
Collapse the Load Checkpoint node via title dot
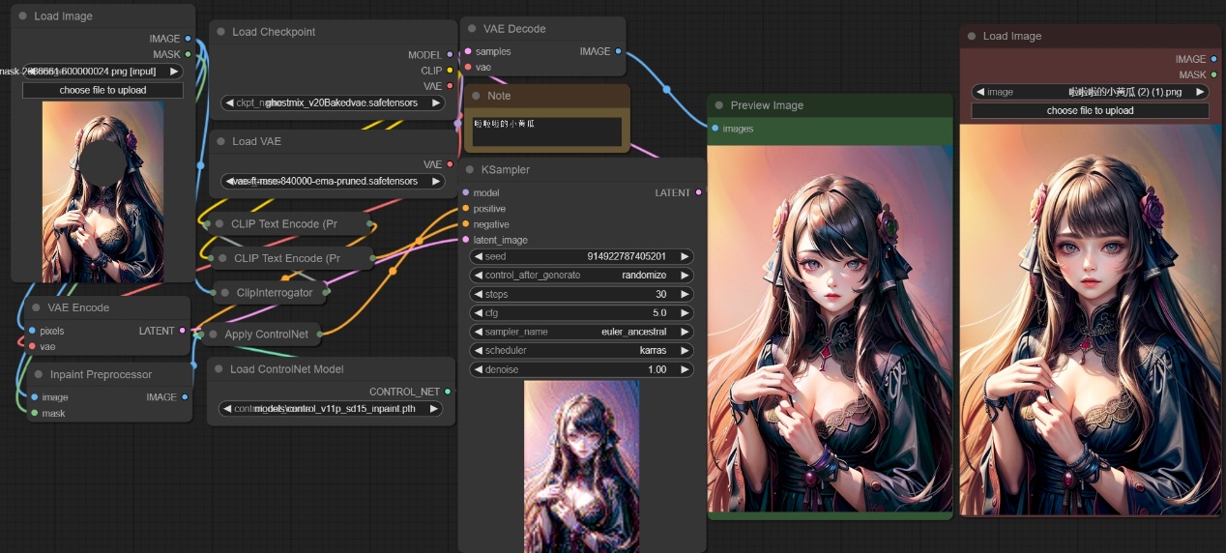click(219, 32)
